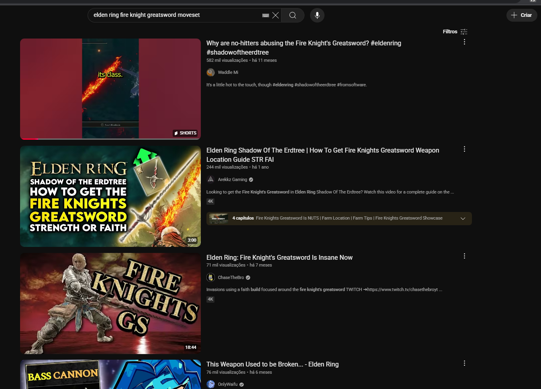Click the Criar button
Screen dimensions: 541x389
[x=522, y=15]
